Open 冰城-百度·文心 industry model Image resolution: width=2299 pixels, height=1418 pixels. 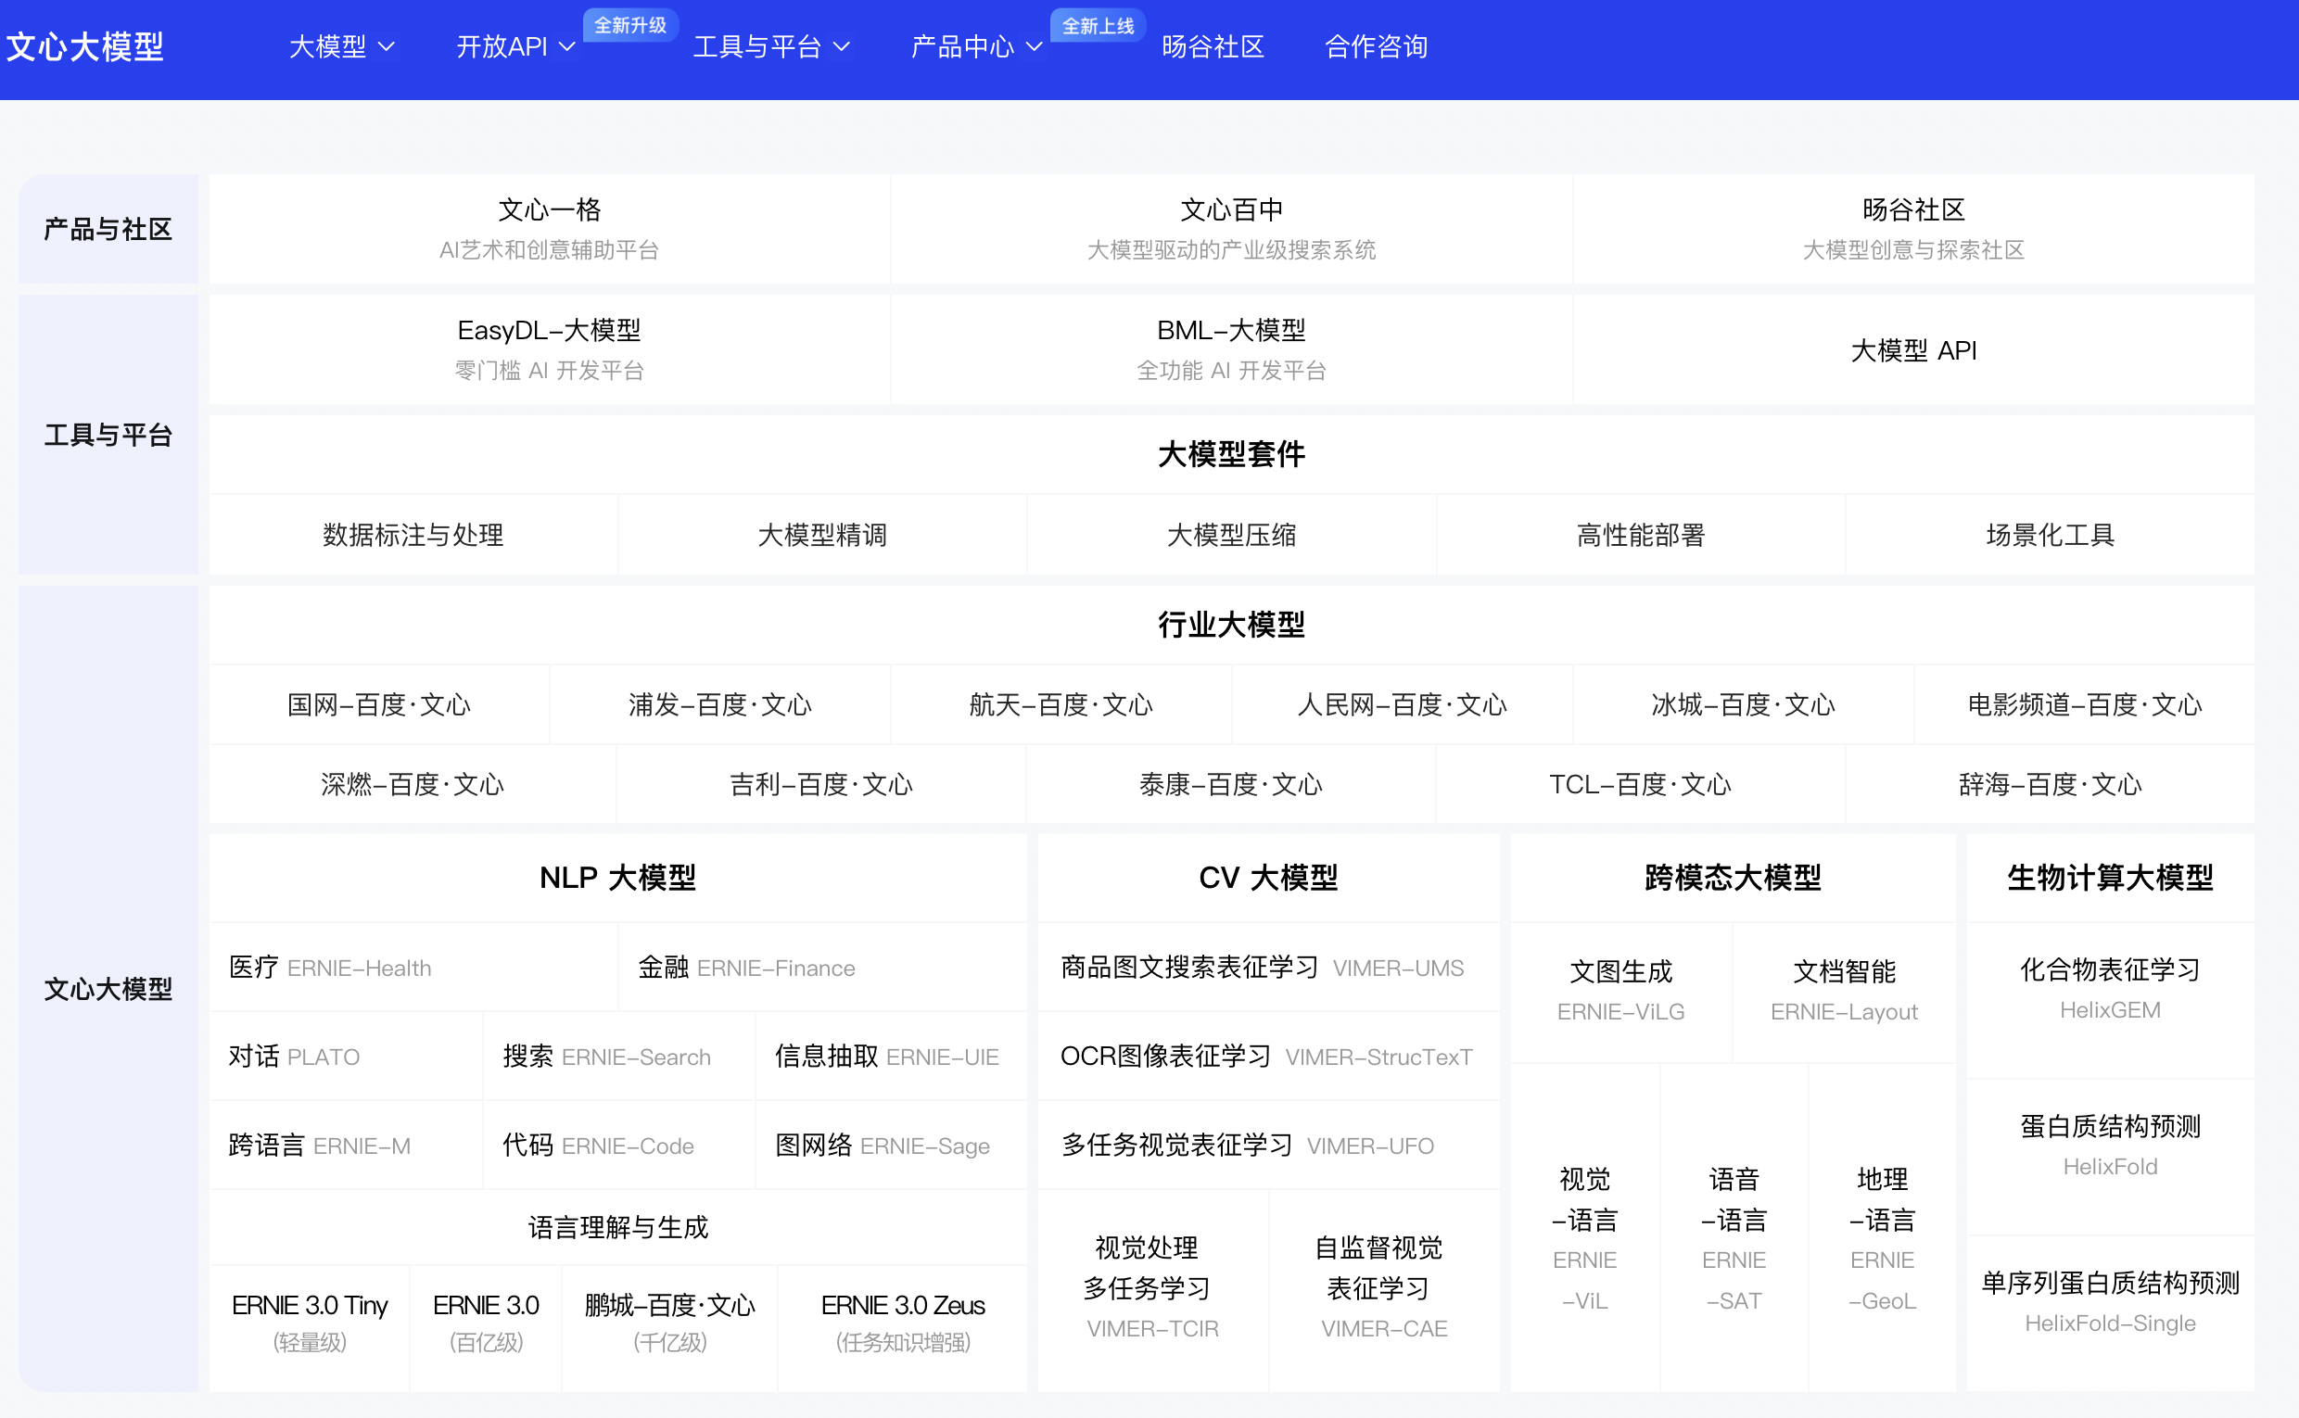pos(1743,704)
